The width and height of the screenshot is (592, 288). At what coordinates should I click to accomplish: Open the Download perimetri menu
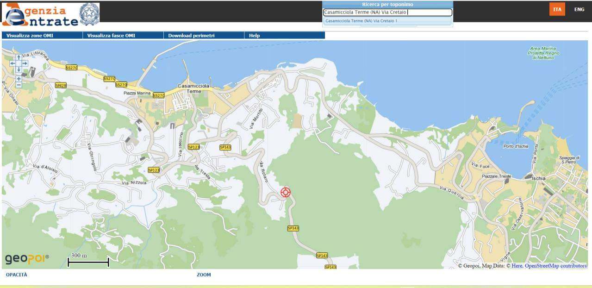pos(191,35)
